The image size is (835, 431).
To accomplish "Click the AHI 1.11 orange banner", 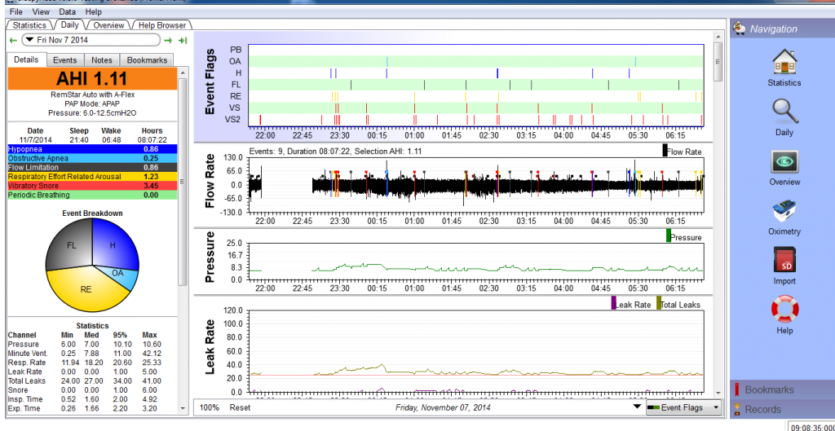I will 91,79.
